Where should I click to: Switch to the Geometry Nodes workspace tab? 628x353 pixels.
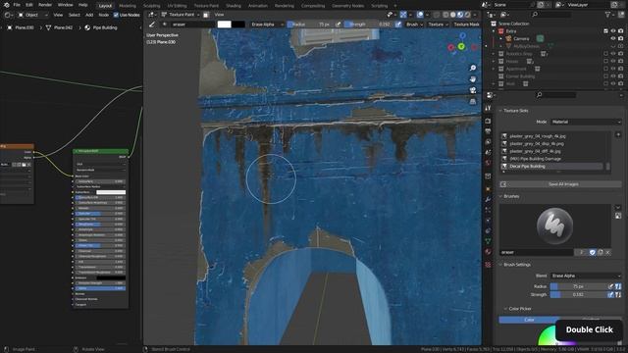click(x=348, y=6)
